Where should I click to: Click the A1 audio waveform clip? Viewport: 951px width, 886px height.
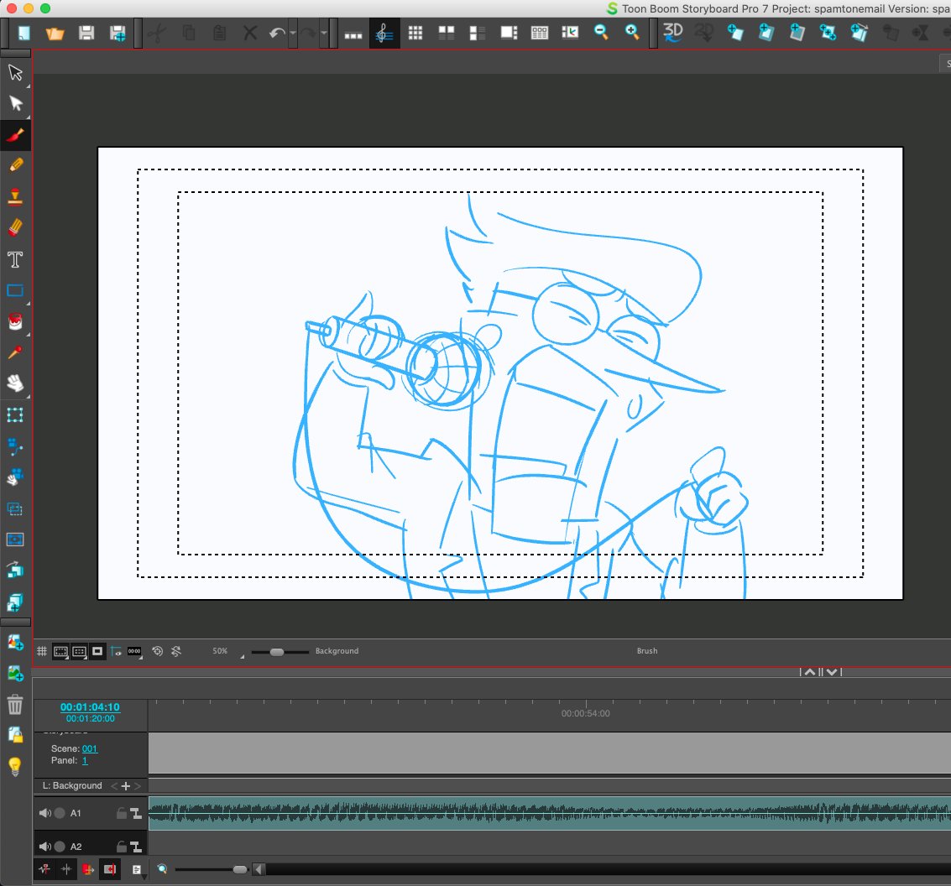(550, 813)
